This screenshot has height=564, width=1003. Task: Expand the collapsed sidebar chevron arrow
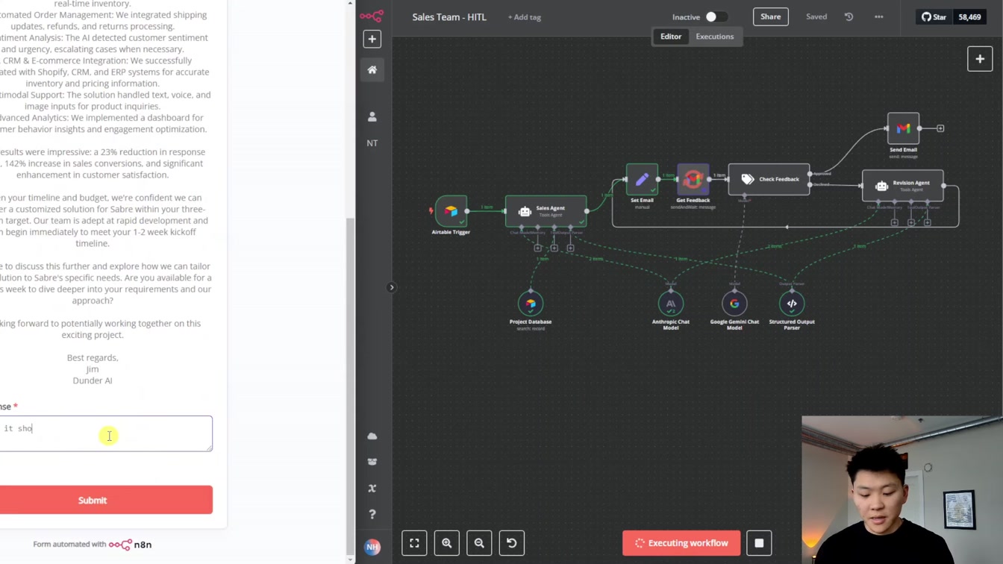392,287
